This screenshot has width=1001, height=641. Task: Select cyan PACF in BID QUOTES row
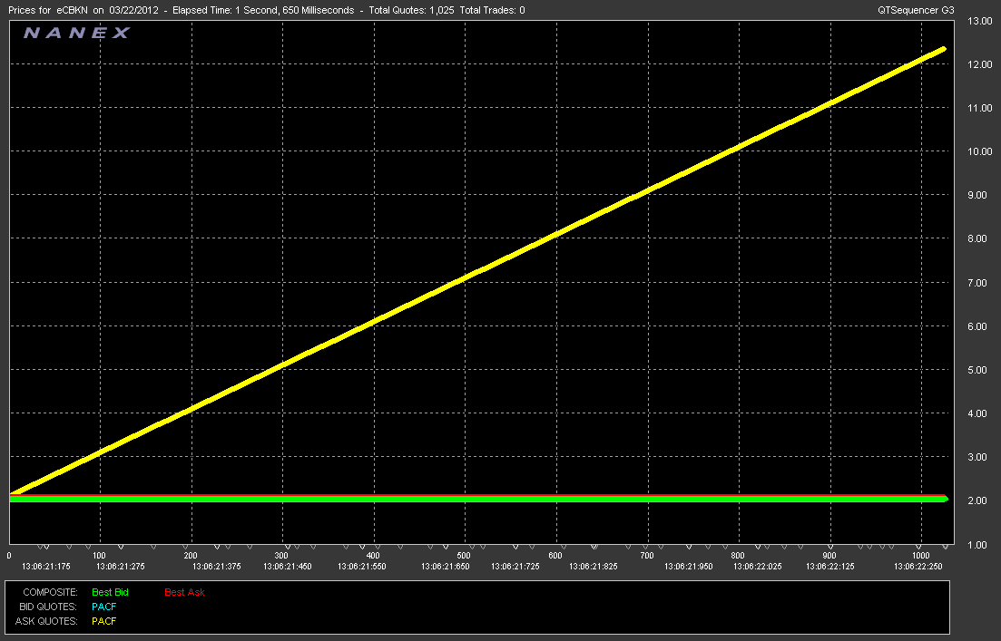(x=104, y=607)
